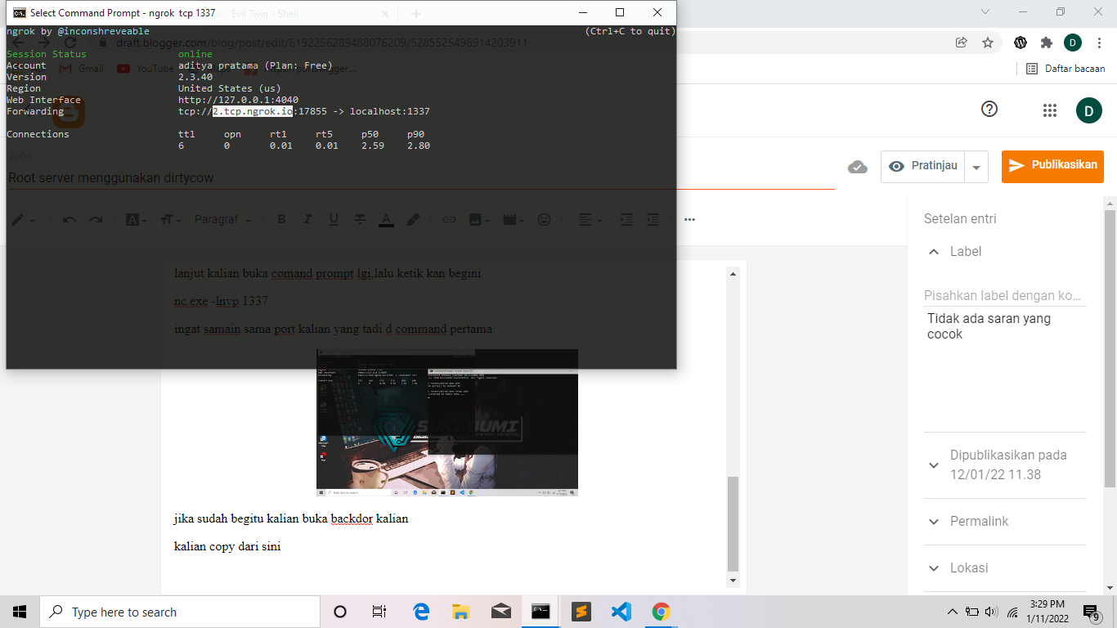Launch Microsoft Edge from taskbar
This screenshot has height=628, width=1117.
pyautogui.click(x=421, y=612)
